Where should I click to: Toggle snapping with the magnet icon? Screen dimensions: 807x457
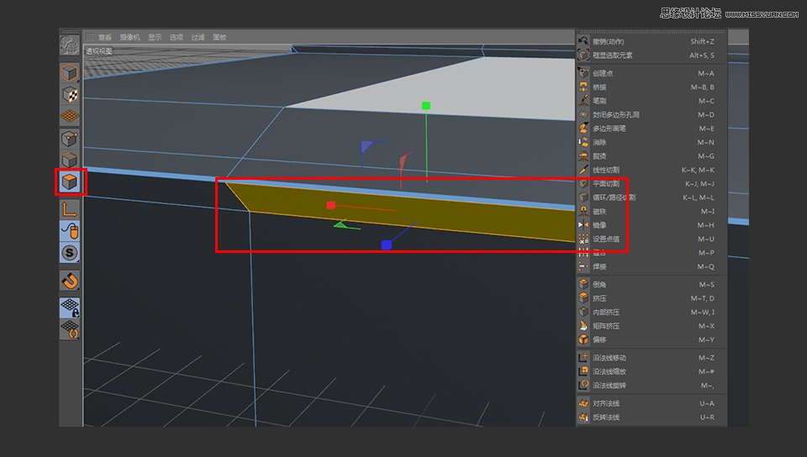click(71, 280)
